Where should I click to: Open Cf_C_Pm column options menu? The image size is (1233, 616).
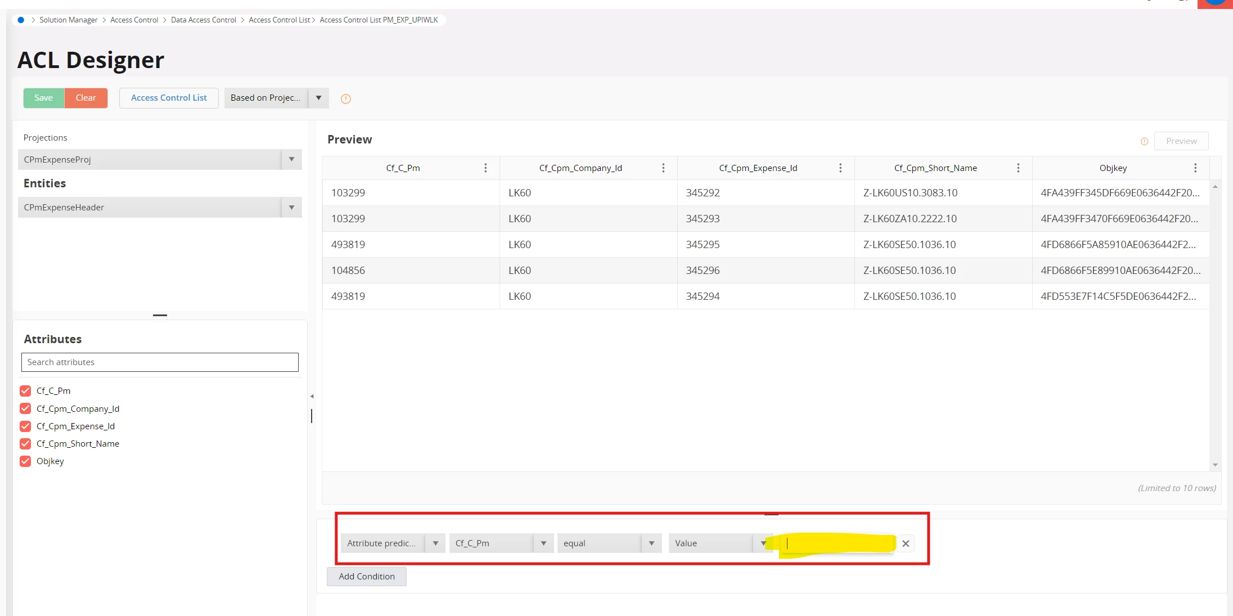[x=485, y=168]
